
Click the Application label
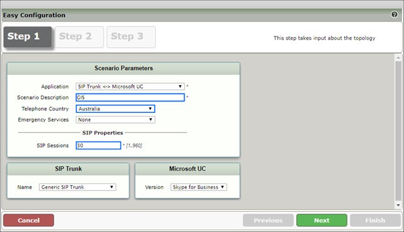[x=55, y=86]
